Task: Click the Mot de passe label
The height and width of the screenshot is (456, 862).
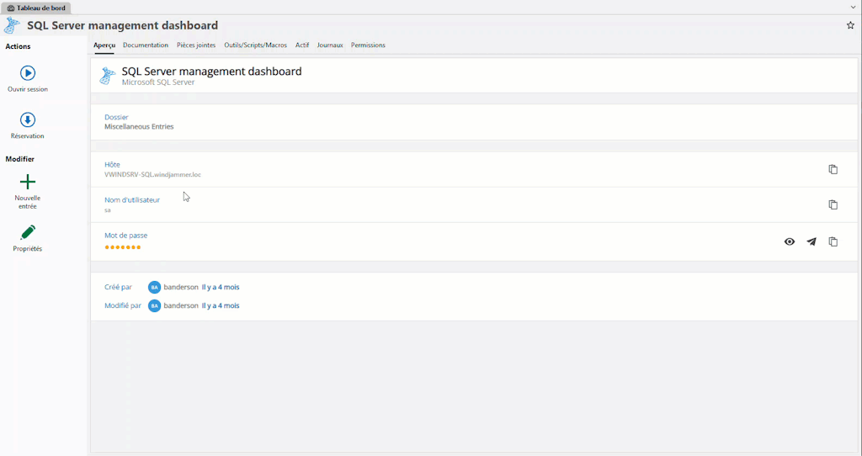Action: (126, 235)
